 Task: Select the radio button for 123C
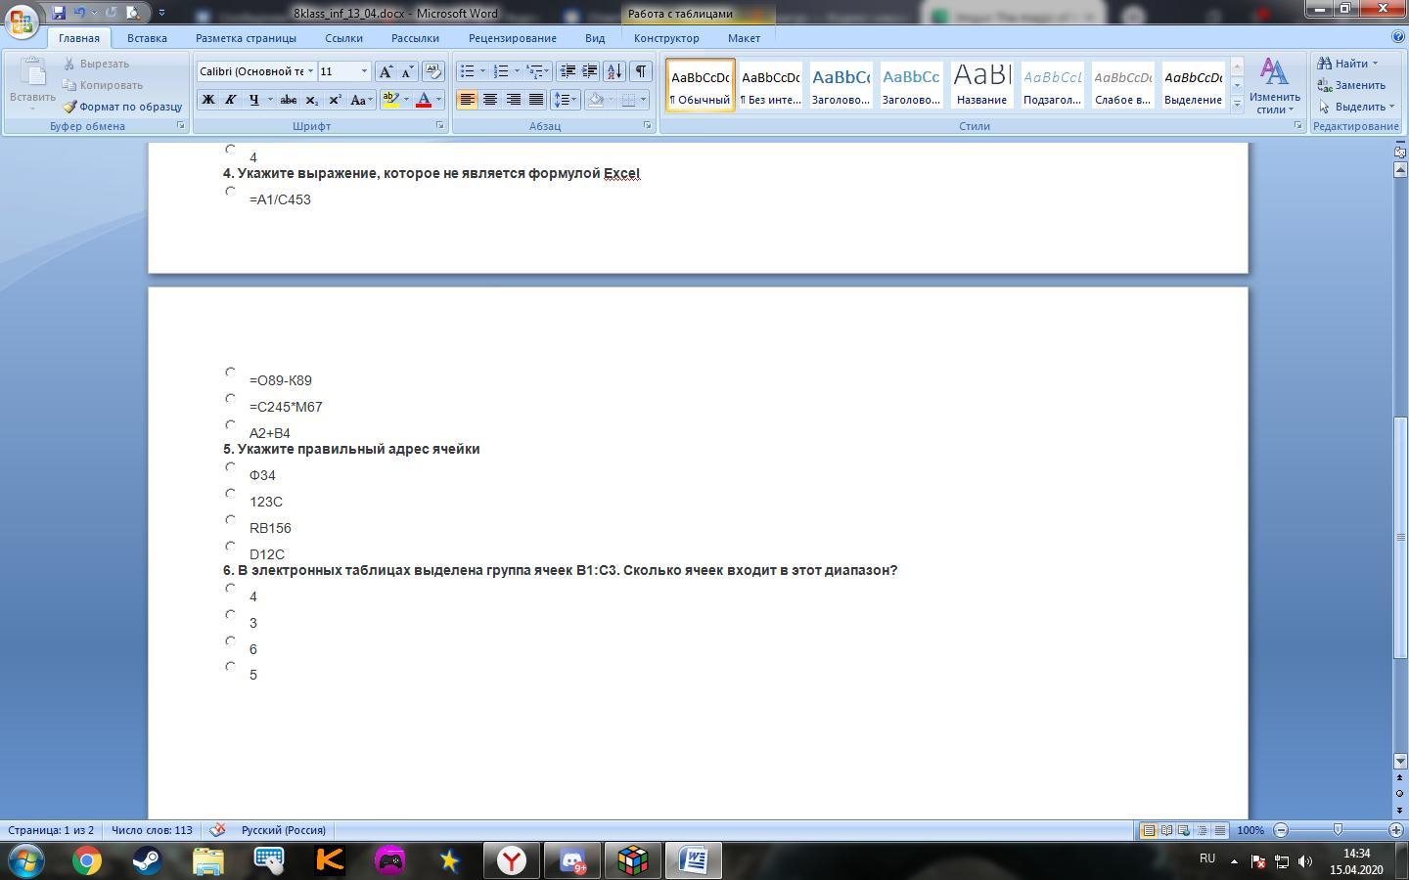pos(230,494)
